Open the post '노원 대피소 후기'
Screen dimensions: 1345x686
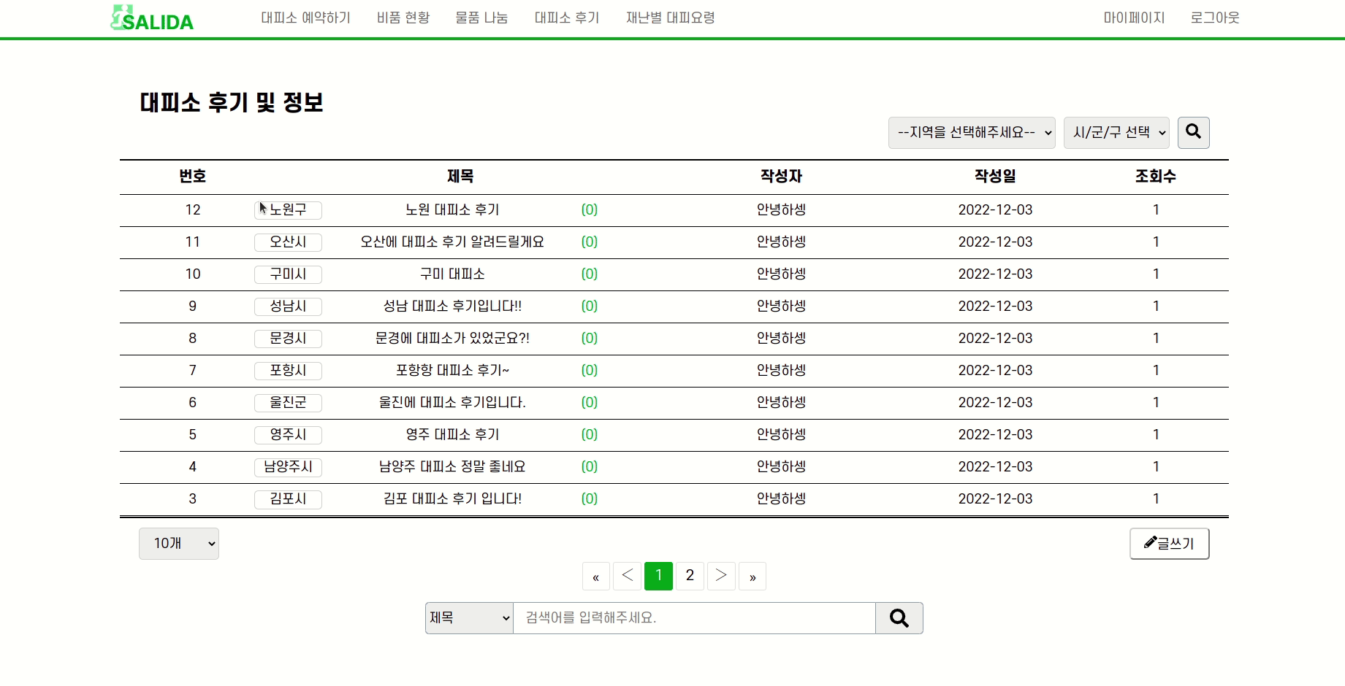pyautogui.click(x=452, y=210)
